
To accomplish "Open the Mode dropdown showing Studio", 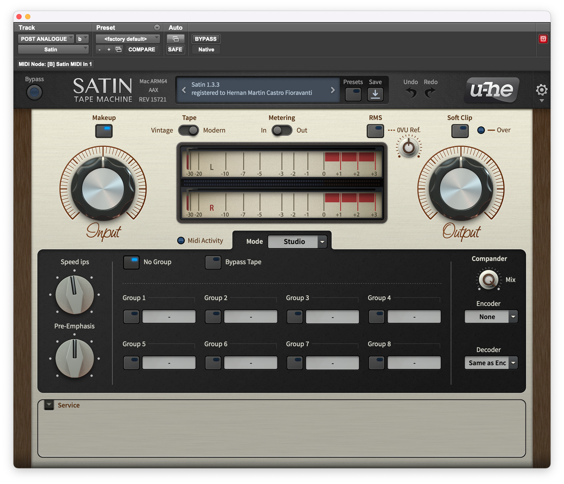I will (x=297, y=241).
